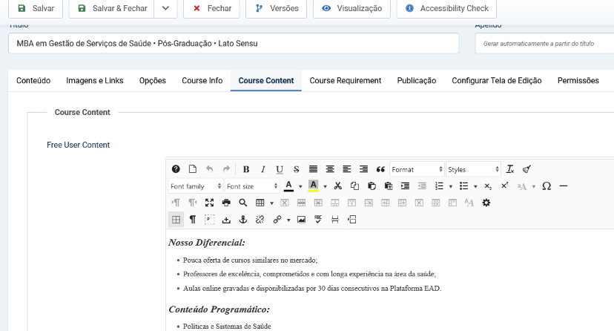This screenshot has height=331, width=614.
Task: Click the Bold formatting icon
Action: click(246, 169)
